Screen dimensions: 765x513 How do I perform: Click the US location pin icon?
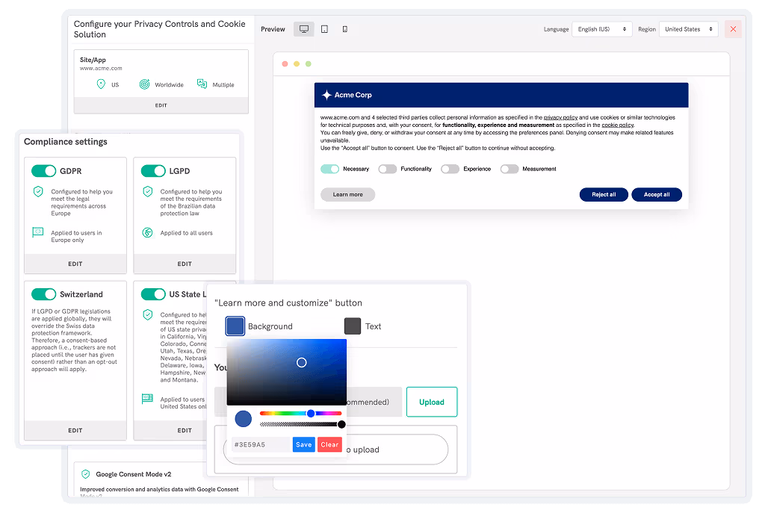point(101,84)
